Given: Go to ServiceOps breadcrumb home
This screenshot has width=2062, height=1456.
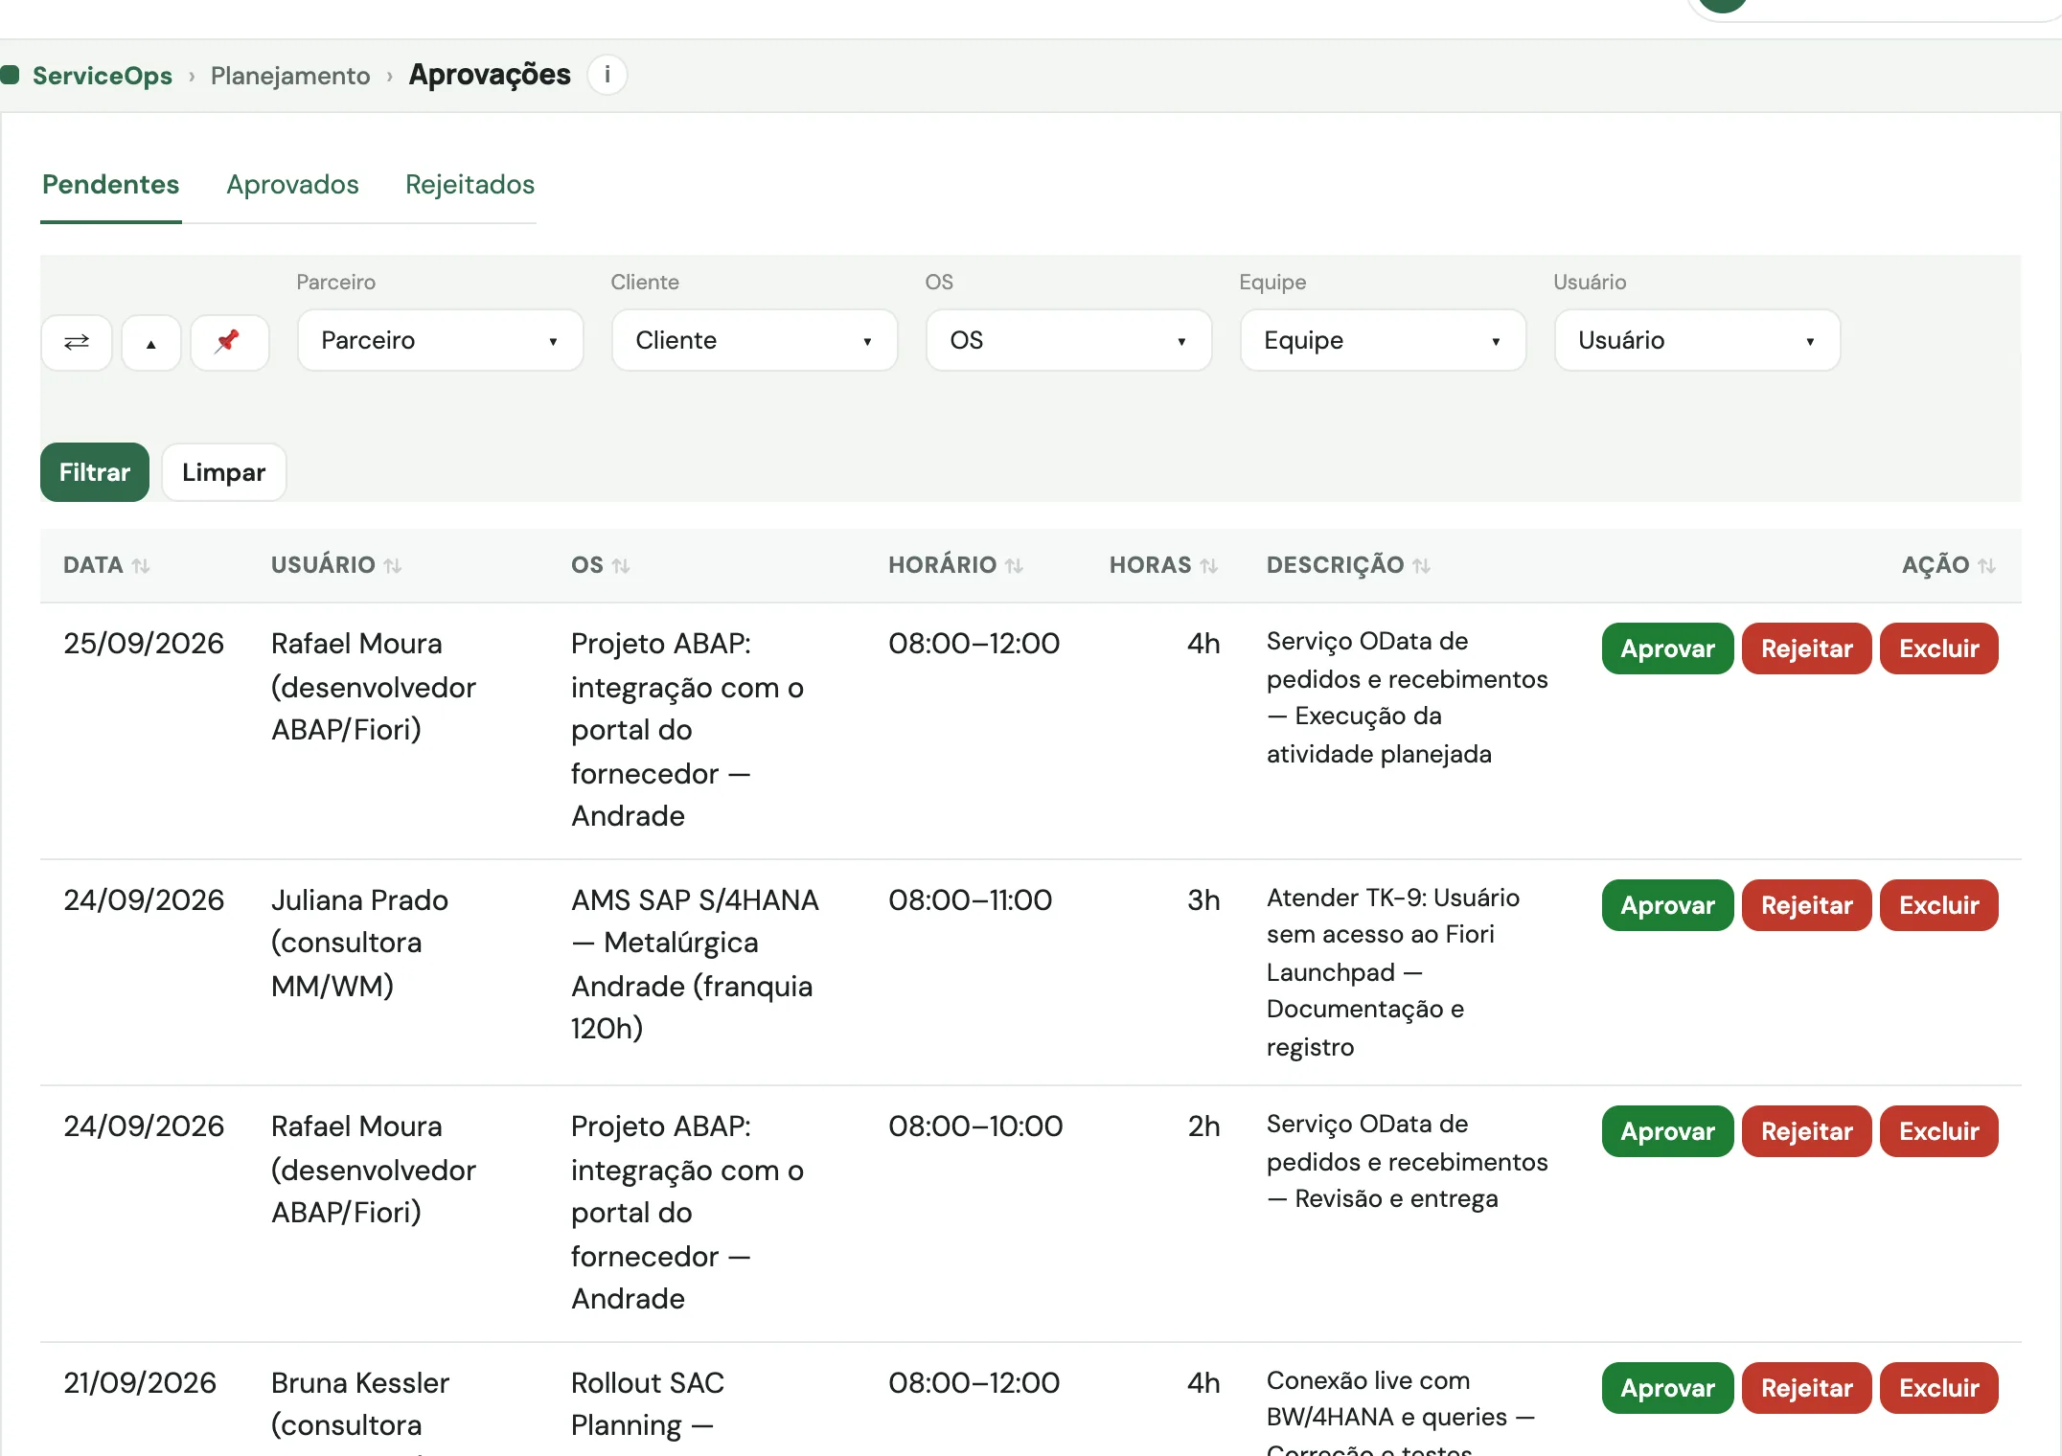Looking at the screenshot, I should point(103,76).
